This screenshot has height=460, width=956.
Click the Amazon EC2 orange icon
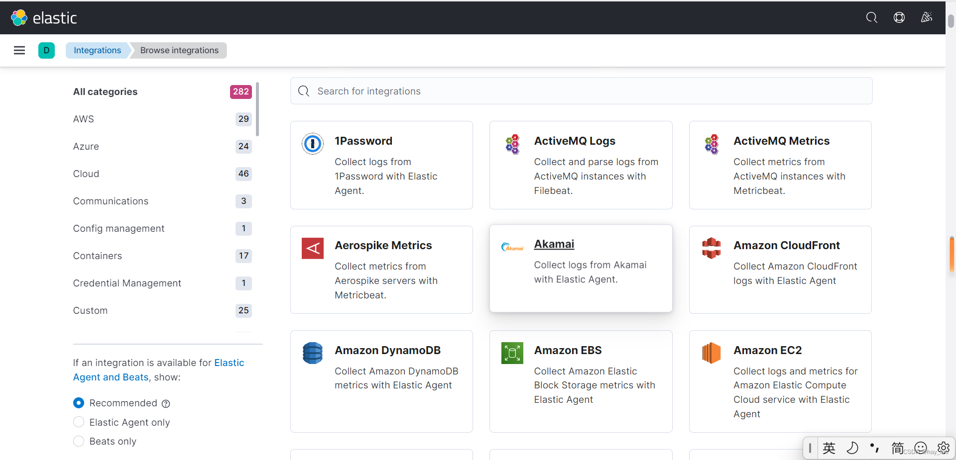(x=712, y=353)
